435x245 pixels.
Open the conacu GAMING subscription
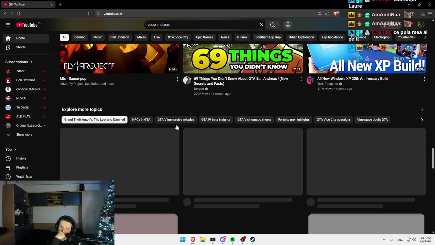26,89
